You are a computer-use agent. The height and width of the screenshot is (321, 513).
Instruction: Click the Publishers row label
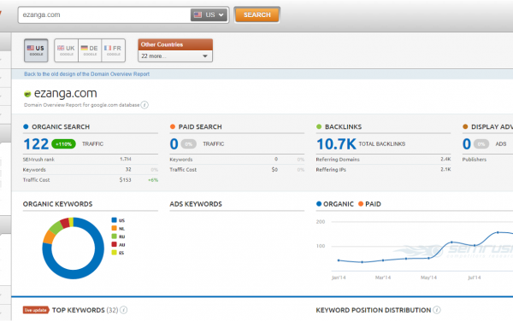pos(475,160)
